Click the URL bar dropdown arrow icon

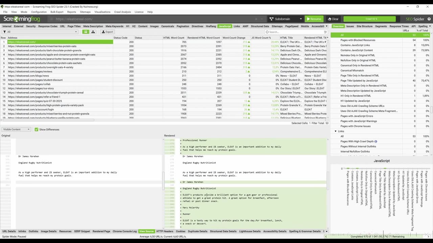[262, 19]
